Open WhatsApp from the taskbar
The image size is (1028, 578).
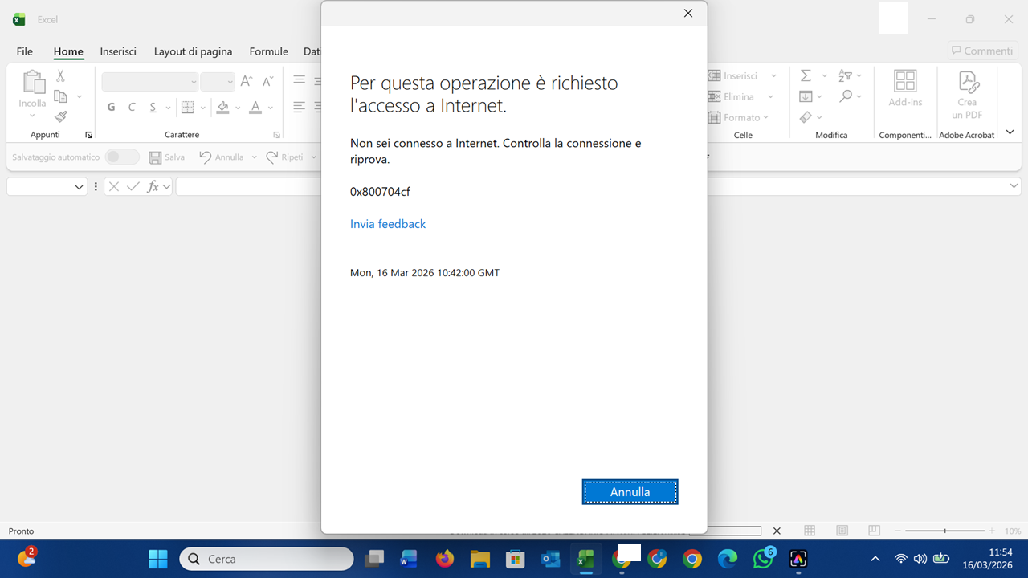[763, 559]
